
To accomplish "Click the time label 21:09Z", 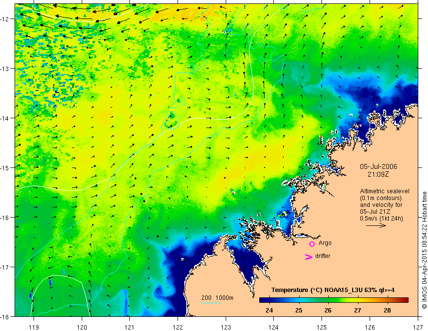I will (378, 174).
